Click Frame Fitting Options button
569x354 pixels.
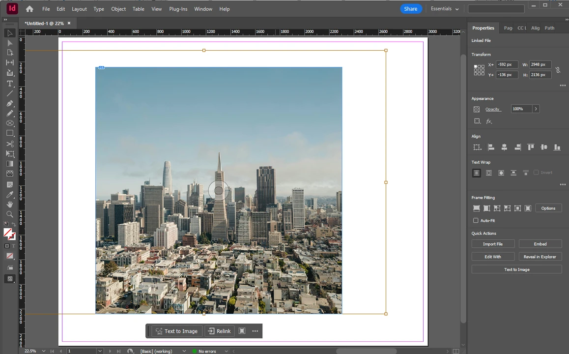click(x=548, y=208)
